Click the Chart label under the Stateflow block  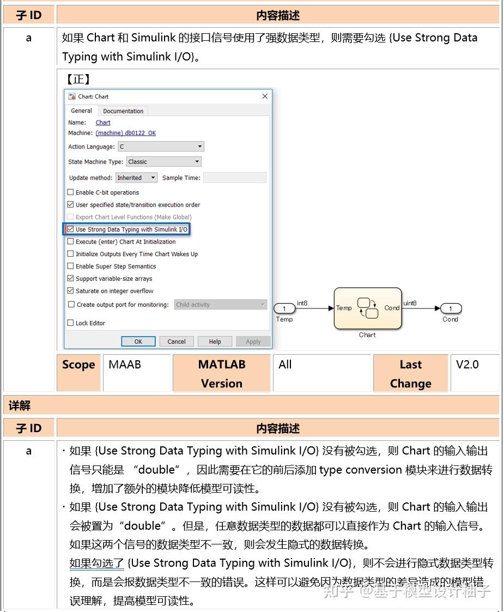coord(367,335)
